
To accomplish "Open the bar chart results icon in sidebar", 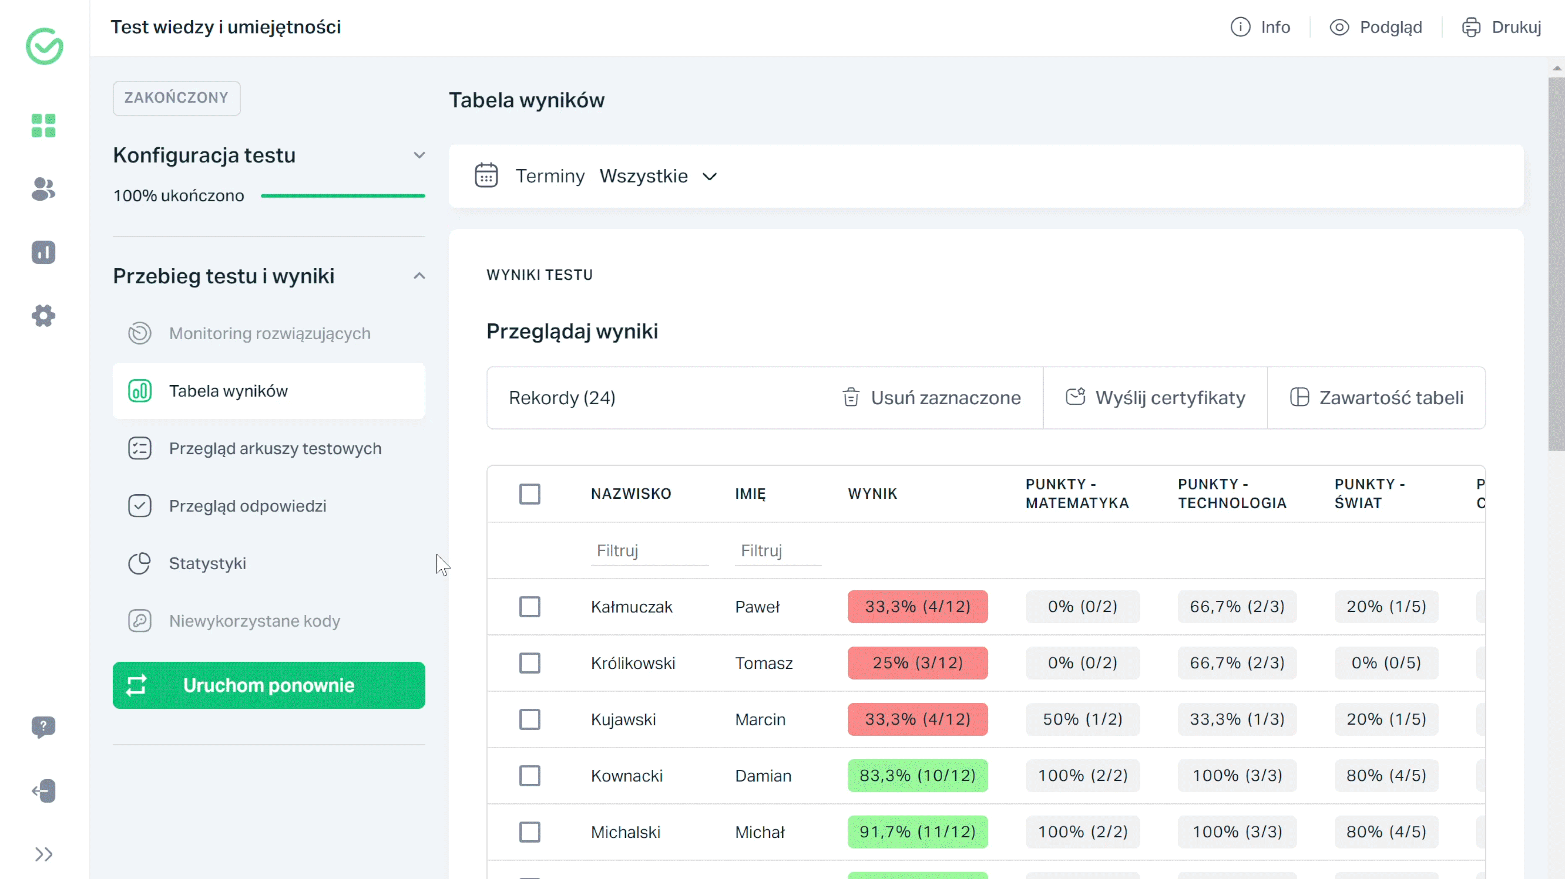I will pos(43,252).
